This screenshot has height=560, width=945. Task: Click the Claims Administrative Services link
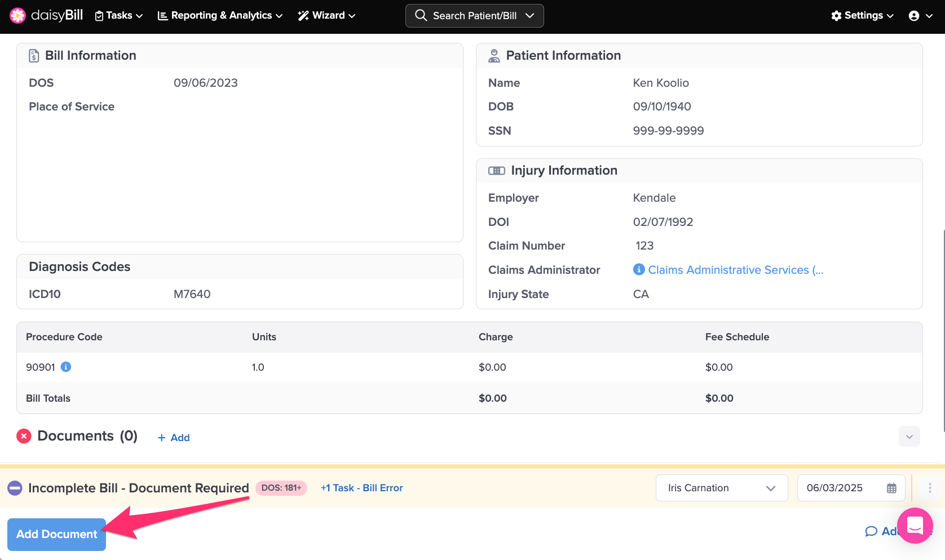pyautogui.click(x=735, y=270)
